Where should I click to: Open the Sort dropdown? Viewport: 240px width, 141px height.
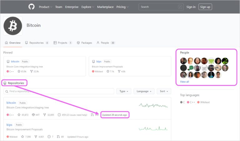(x=164, y=91)
